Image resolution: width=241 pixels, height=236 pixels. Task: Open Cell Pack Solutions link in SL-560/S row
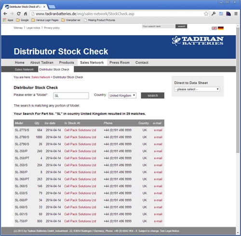tap(80, 207)
